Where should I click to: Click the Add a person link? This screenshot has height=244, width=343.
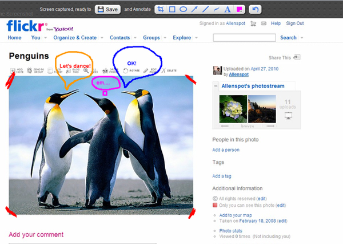[x=226, y=150]
